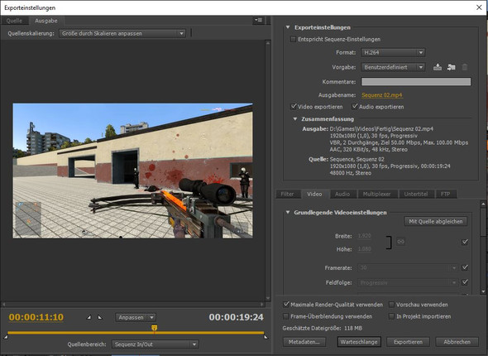This screenshot has width=488, height=356.
Task: Open the Audio tab
Action: [342, 194]
